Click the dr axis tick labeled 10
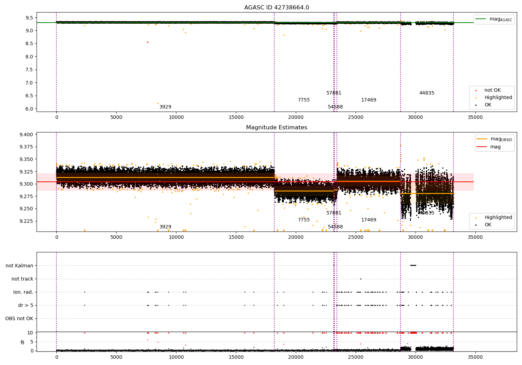This screenshot has height=365, width=522. click(x=30, y=333)
